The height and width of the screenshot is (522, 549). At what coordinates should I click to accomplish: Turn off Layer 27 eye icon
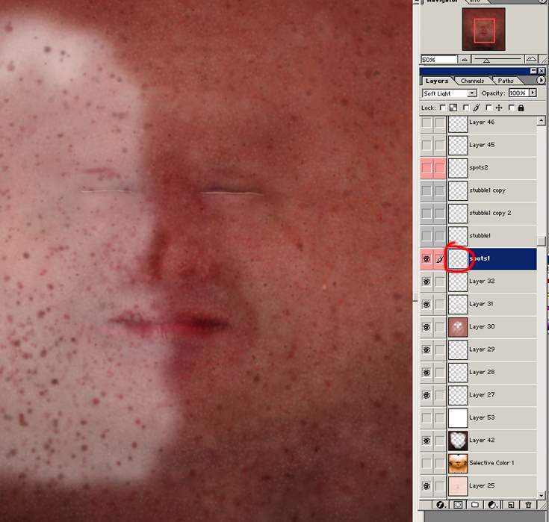[x=427, y=396]
